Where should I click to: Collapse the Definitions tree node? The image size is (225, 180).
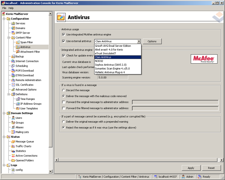(9, 94)
